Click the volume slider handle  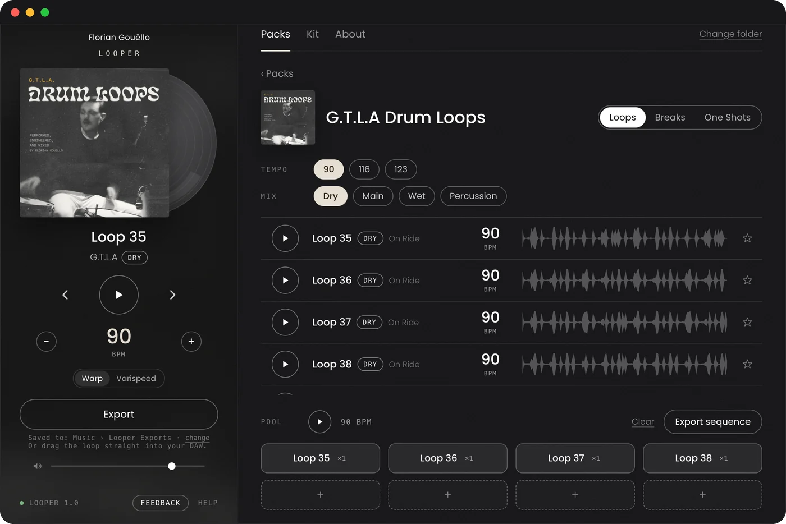(x=172, y=466)
